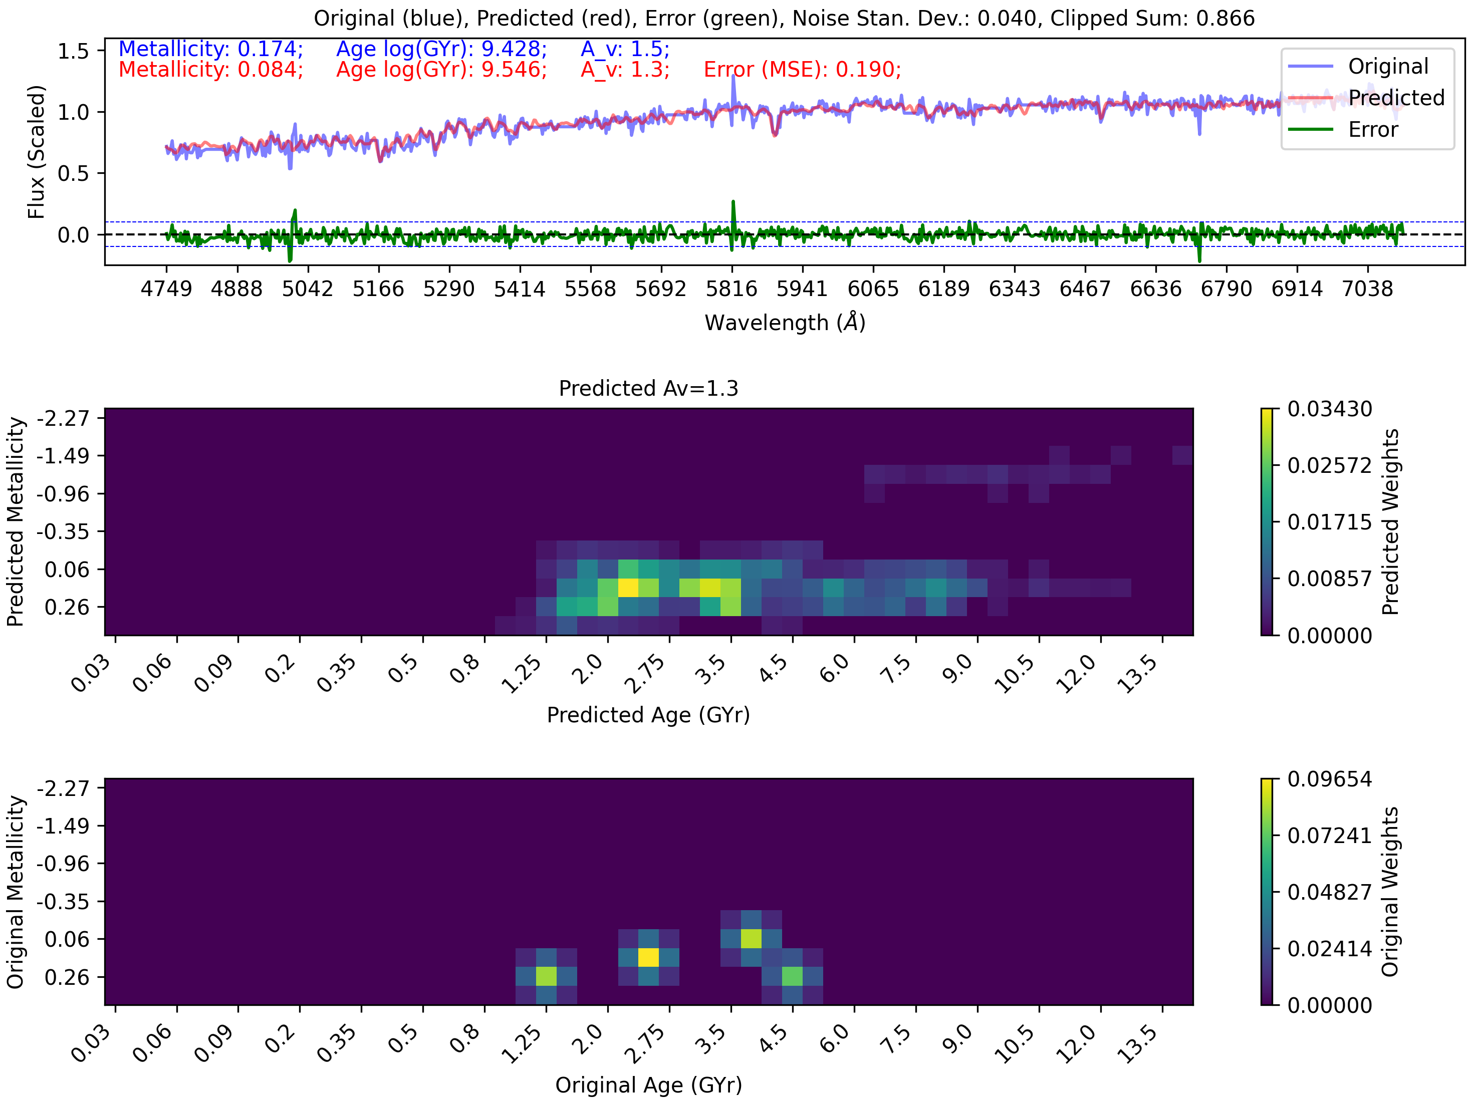Click the Predicted Age (GYr) axis label
The height and width of the screenshot is (1100, 1470).
pos(649,715)
